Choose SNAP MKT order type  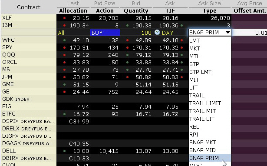click(210, 143)
